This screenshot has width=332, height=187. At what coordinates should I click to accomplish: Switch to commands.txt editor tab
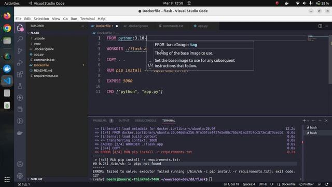click(171, 26)
